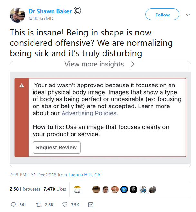This screenshot has width=196, height=212.
Task: Click the Follow button
Action: coord(162,14)
